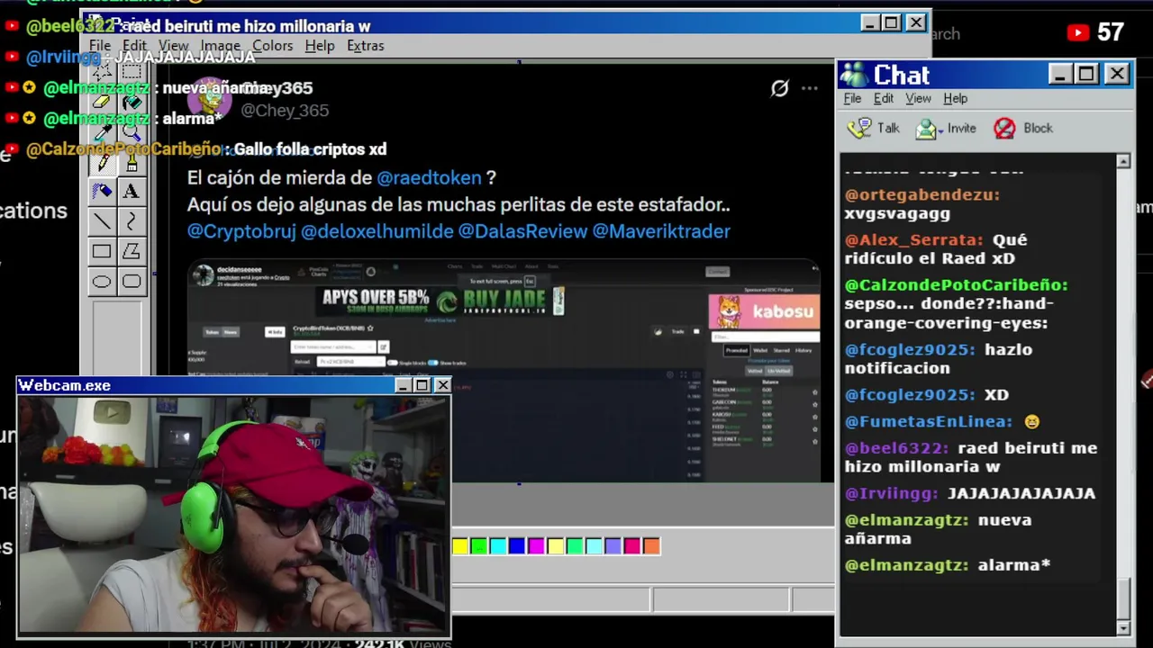Open the View menu in Chat window
Screen dimensions: 1153x648
click(x=918, y=98)
